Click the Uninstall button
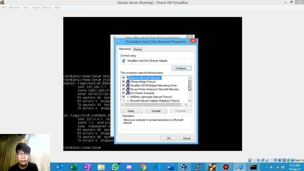This screenshot has width=304, height=171. (x=156, y=111)
